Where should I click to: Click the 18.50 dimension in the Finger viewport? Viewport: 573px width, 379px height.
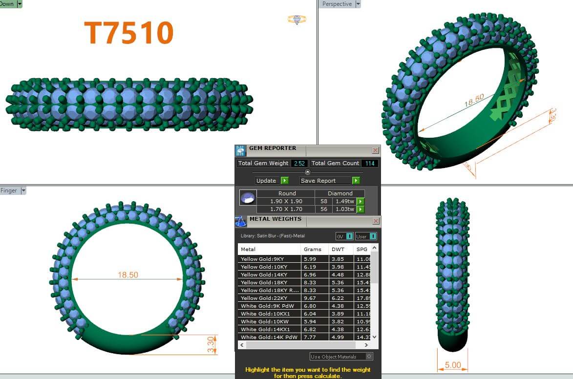tap(128, 275)
